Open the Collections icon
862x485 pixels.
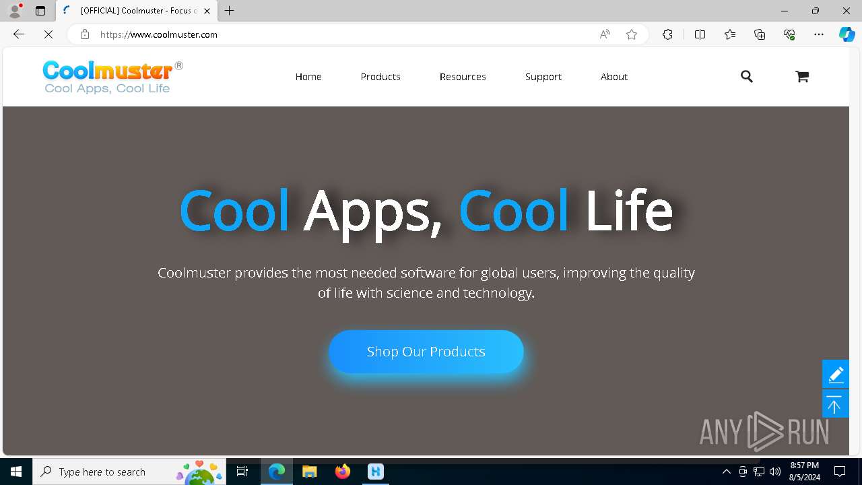coord(760,34)
